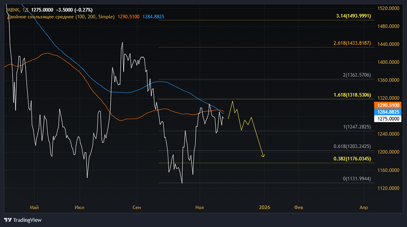Click the orange 1290.5100 value in the legend
Viewport: 407px width, 227px height.
128,17
